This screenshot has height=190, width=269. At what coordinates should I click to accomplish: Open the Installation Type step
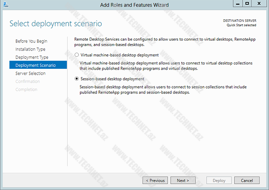[30, 49]
